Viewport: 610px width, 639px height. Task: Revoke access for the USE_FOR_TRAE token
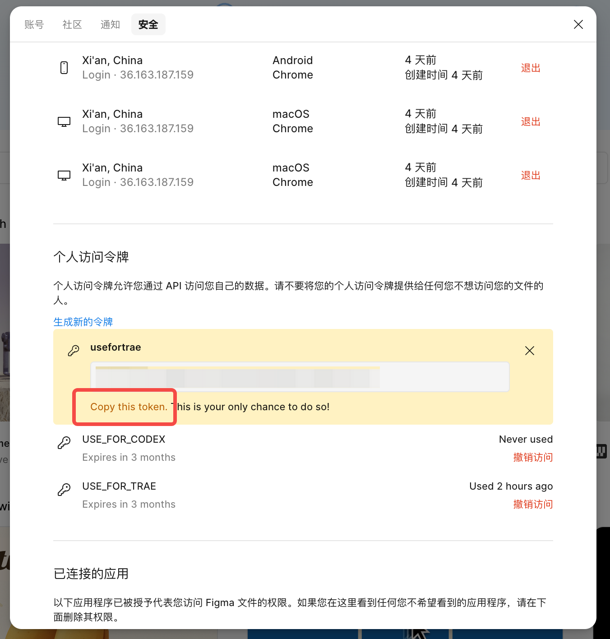[533, 504]
